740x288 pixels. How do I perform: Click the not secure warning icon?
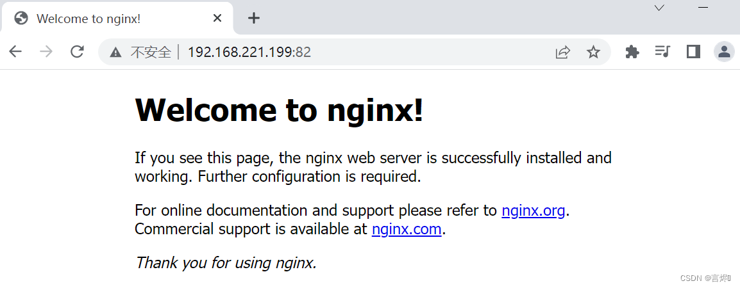point(115,52)
